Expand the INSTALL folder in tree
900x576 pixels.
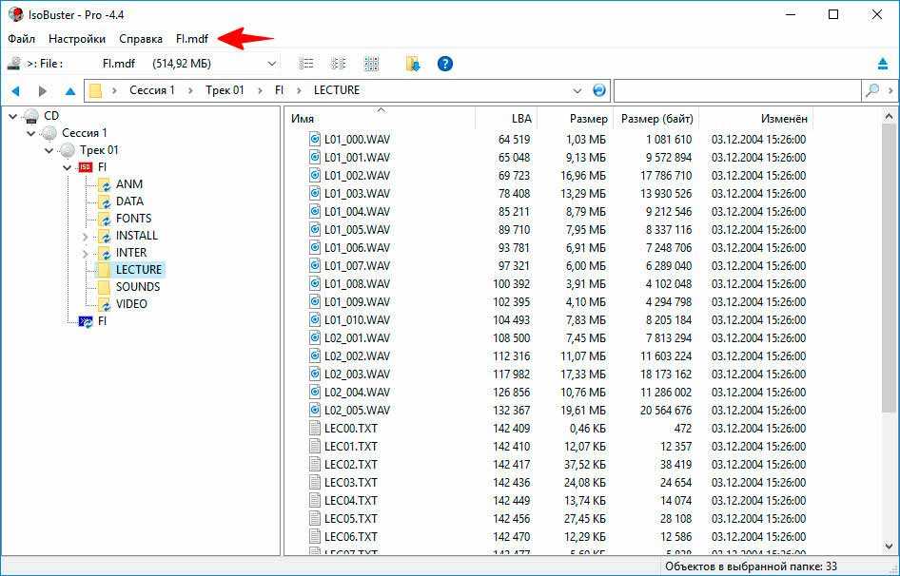(85, 236)
